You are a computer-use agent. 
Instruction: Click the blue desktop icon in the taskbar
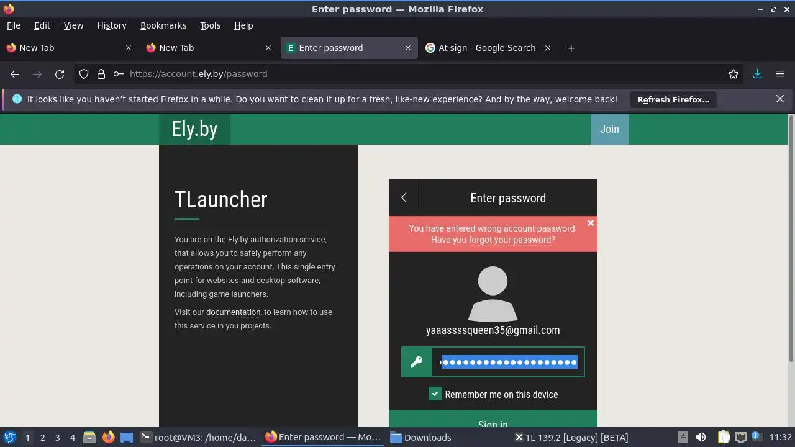(127, 437)
